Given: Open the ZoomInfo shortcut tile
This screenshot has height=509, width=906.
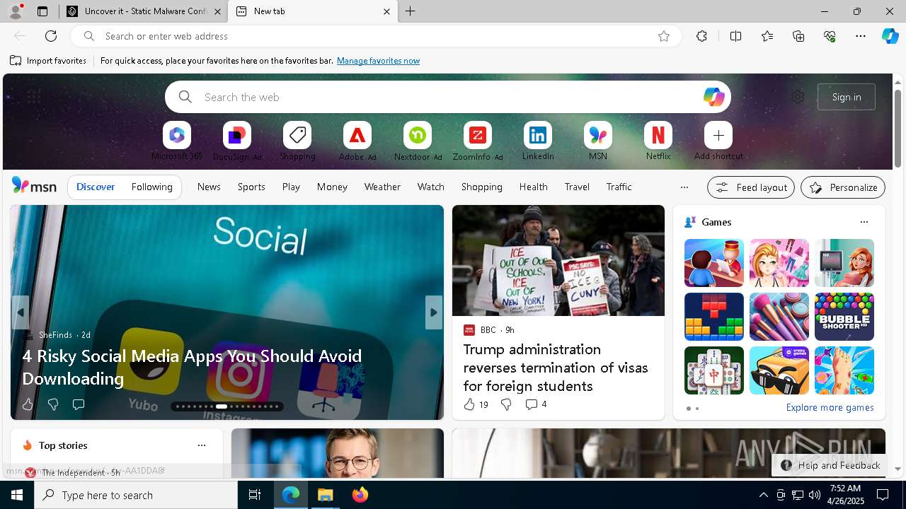Looking at the screenshot, I should [x=478, y=135].
